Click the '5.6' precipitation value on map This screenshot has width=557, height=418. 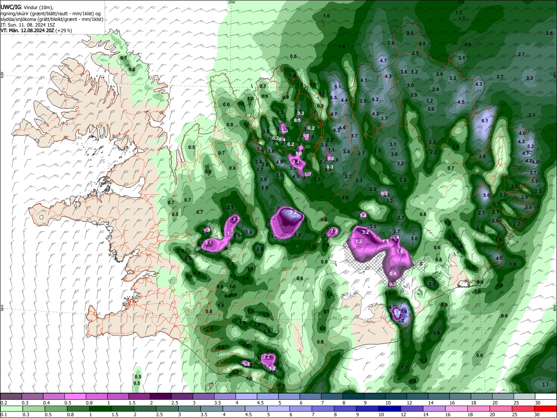(x=487, y=196)
